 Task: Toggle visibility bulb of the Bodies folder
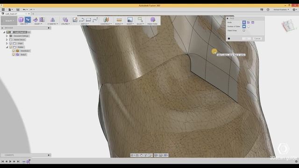coord(11,47)
